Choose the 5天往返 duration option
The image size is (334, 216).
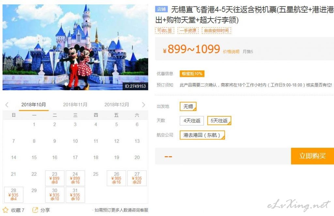click(219, 121)
